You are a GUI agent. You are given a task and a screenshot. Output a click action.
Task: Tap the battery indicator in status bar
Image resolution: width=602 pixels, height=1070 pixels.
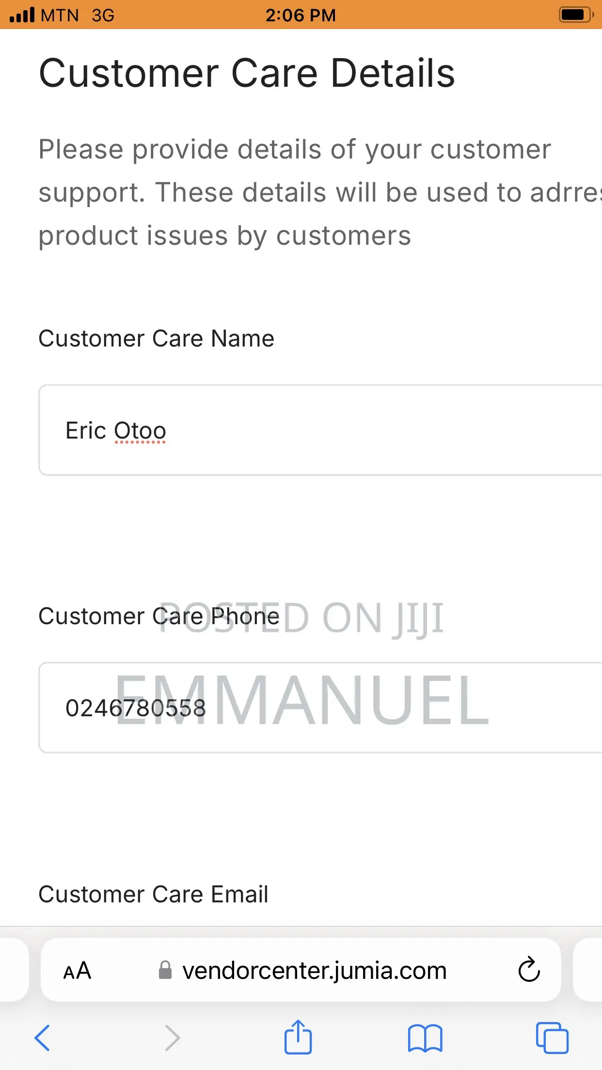(x=576, y=15)
